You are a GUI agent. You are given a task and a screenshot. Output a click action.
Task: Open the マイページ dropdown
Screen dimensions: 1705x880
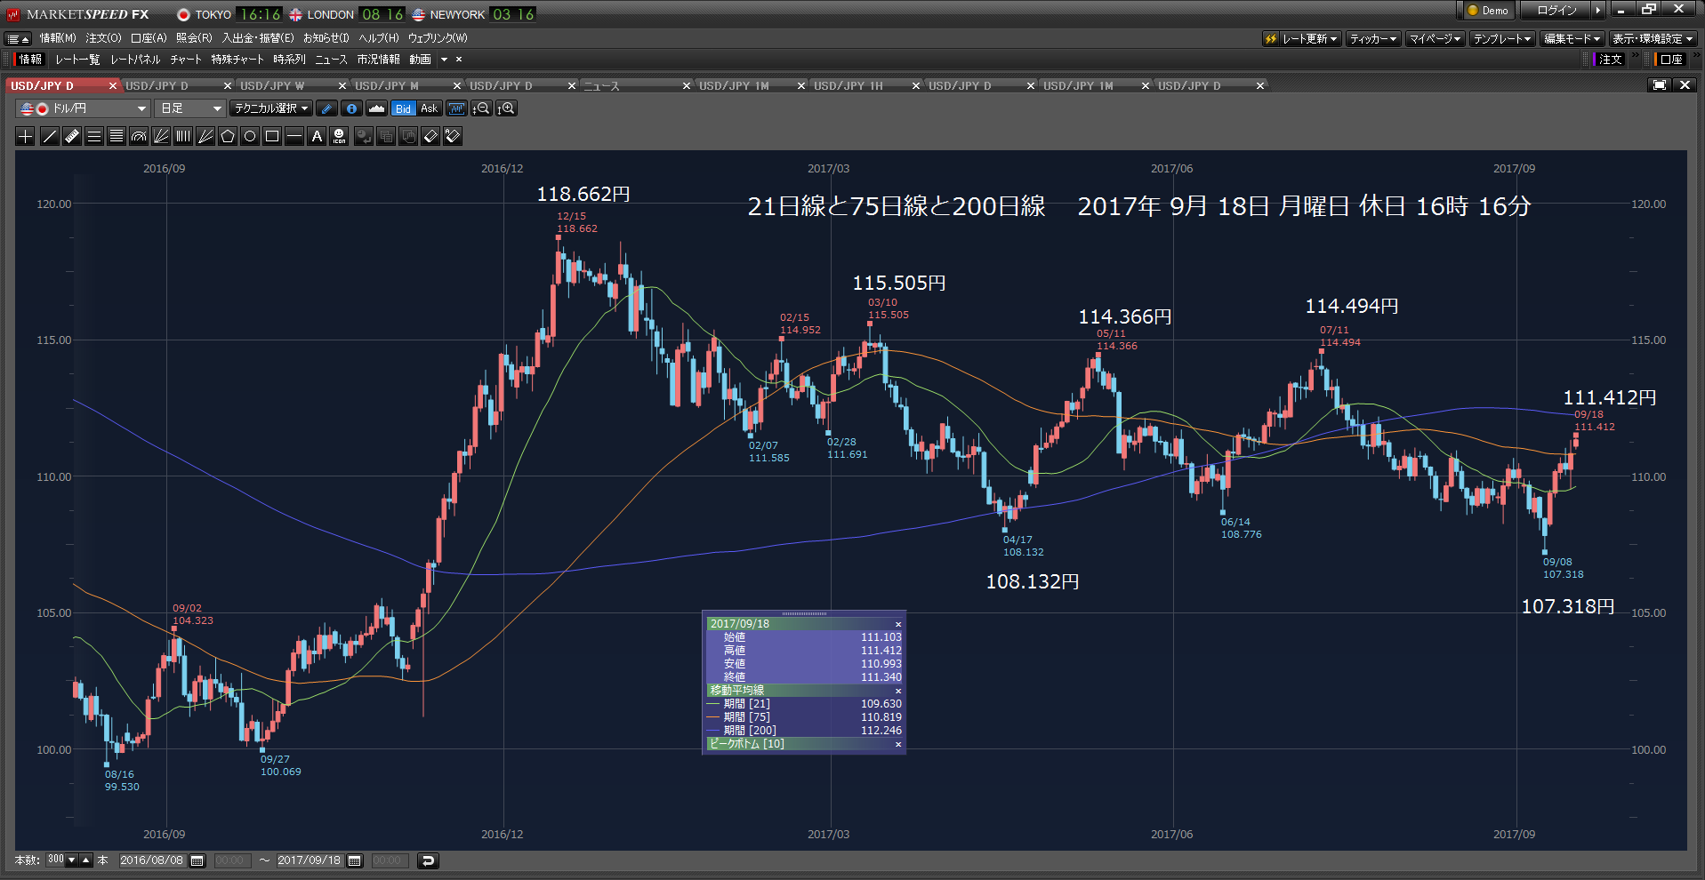(1436, 39)
